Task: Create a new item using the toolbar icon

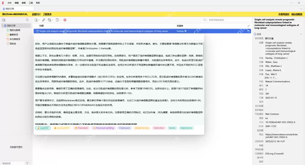Action: tap(36, 20)
